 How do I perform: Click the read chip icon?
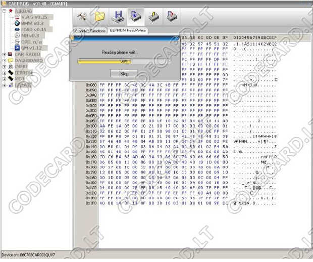click(136, 17)
